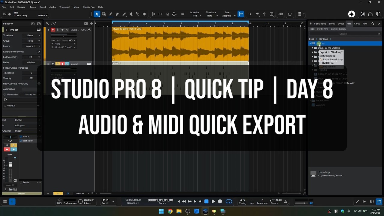Open Inspector Timebase Beats dropdown
The image size is (384, 216).
[32, 35]
